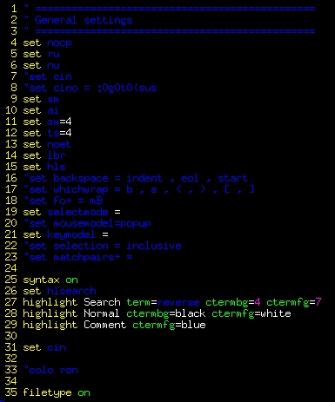Click green 'on' after syntax
The image size is (335, 402).
pos(71,280)
